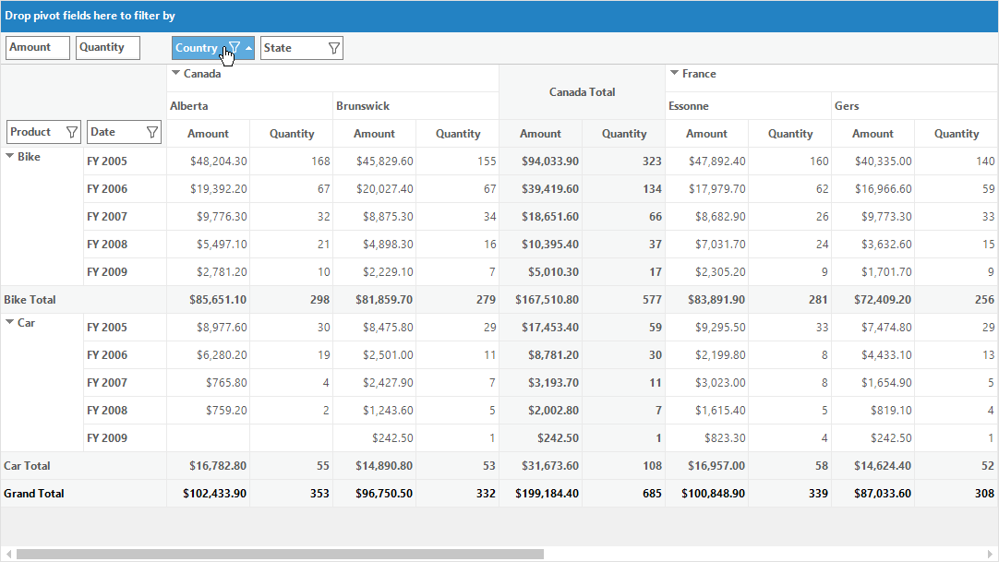
Task: Click the horizontal scrollbar thumb
Action: [281, 555]
